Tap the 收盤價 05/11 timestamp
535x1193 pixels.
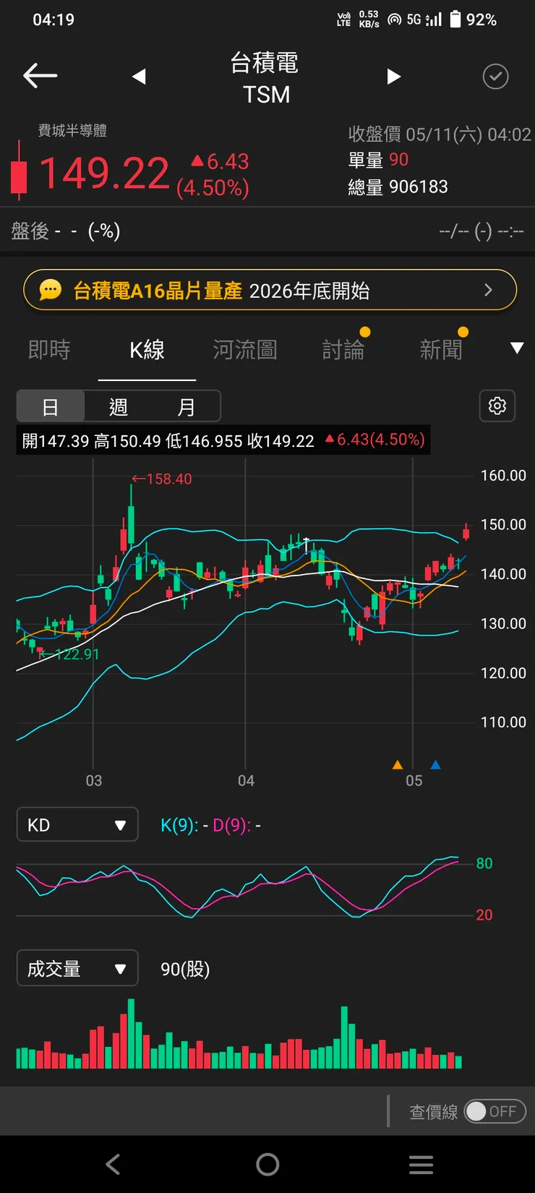pos(440,134)
